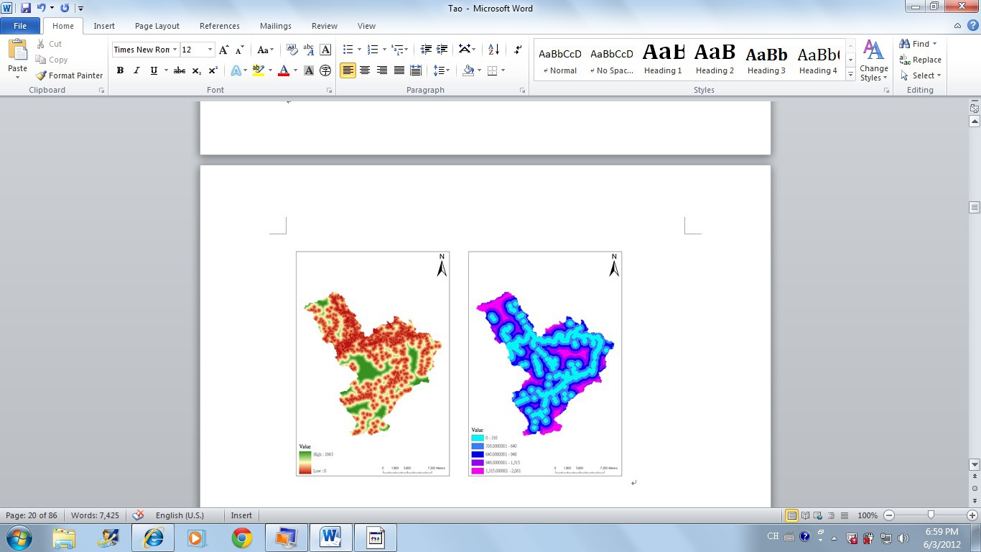Click the Grow Font icon
This screenshot has height=552, width=981.
pos(224,50)
